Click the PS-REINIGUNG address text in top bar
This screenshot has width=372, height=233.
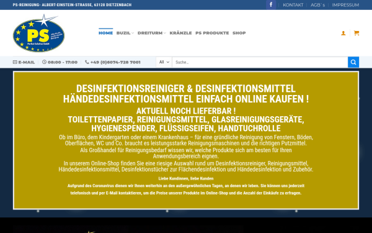pos(72,5)
